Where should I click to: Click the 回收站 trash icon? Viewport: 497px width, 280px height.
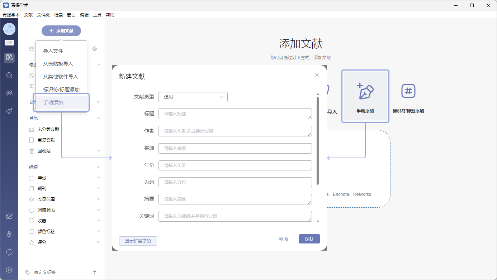32,151
